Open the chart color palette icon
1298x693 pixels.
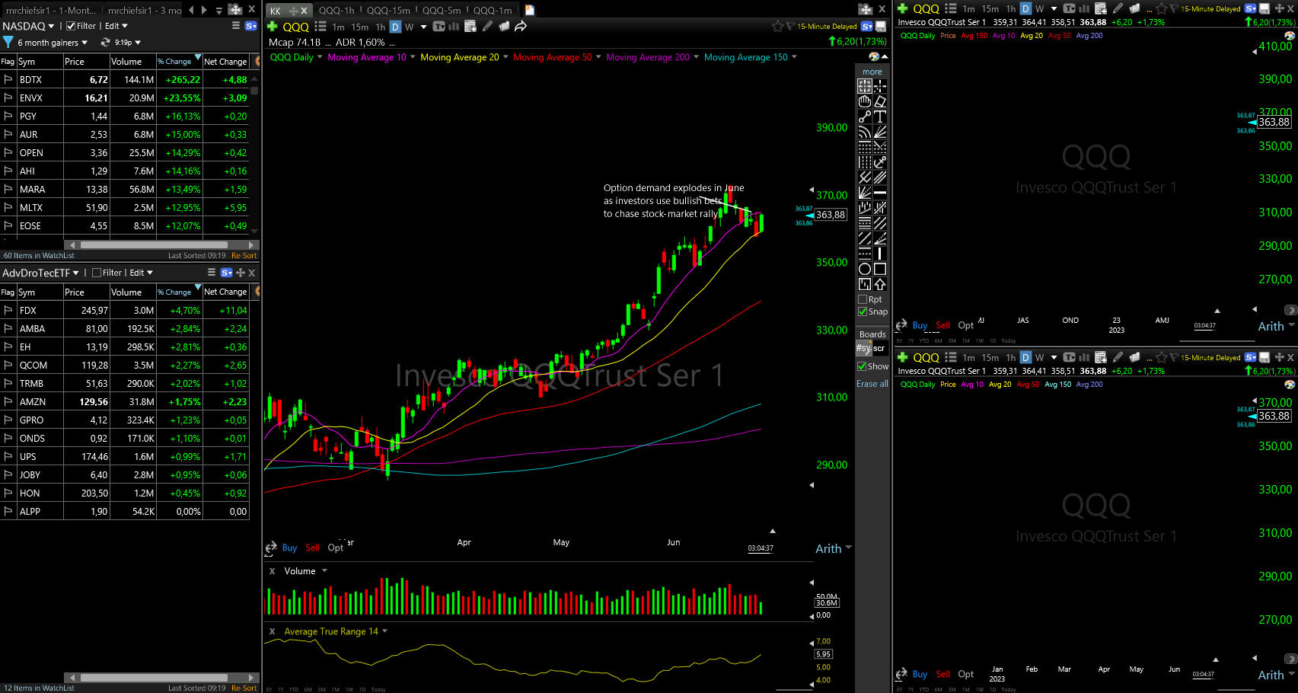pos(874,57)
